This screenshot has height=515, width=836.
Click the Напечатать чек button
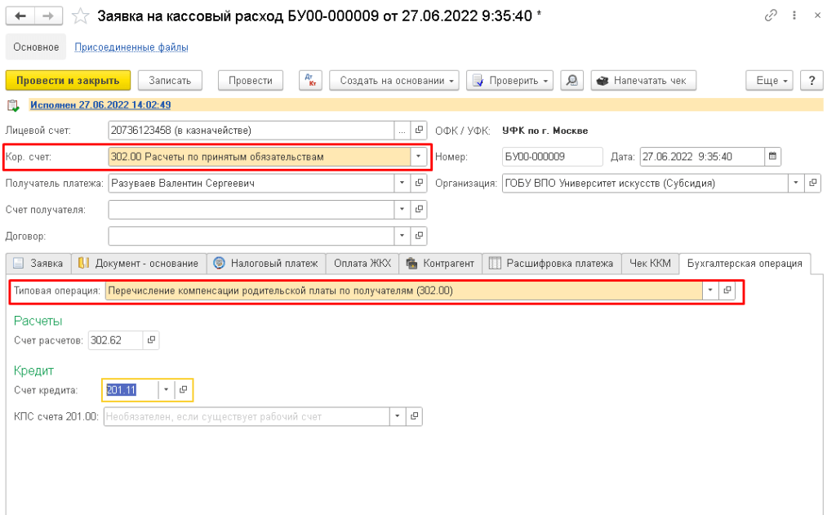(x=643, y=81)
